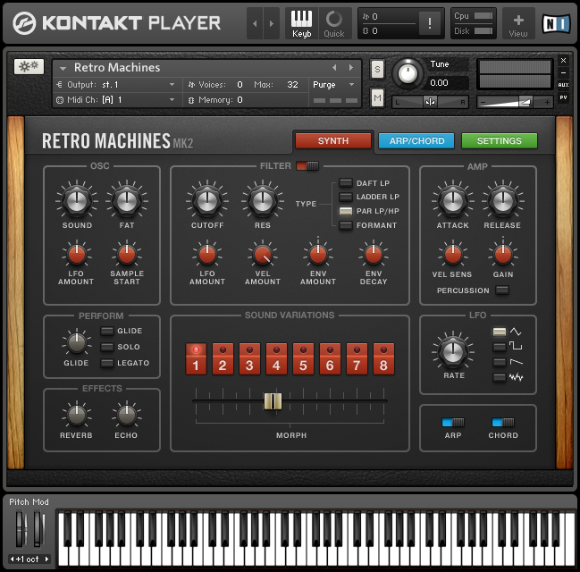Click the snowflake instrument options icon
This screenshot has width=580, height=572.
coord(29,67)
